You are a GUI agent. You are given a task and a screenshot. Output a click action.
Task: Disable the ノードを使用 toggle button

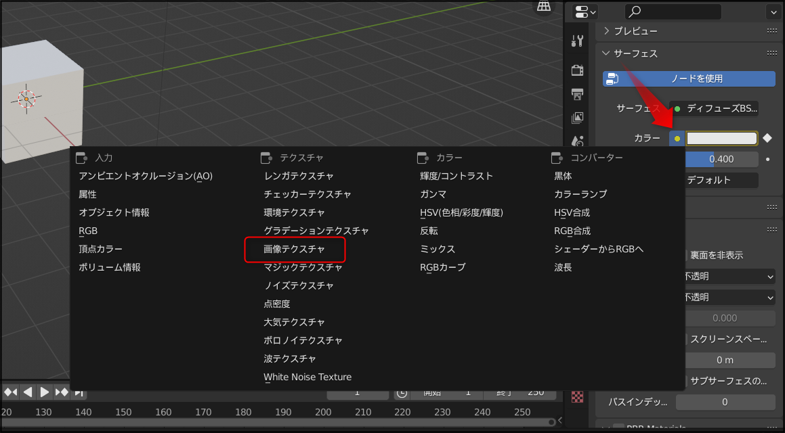point(688,78)
